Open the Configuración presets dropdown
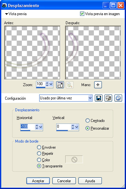 tap(90, 98)
